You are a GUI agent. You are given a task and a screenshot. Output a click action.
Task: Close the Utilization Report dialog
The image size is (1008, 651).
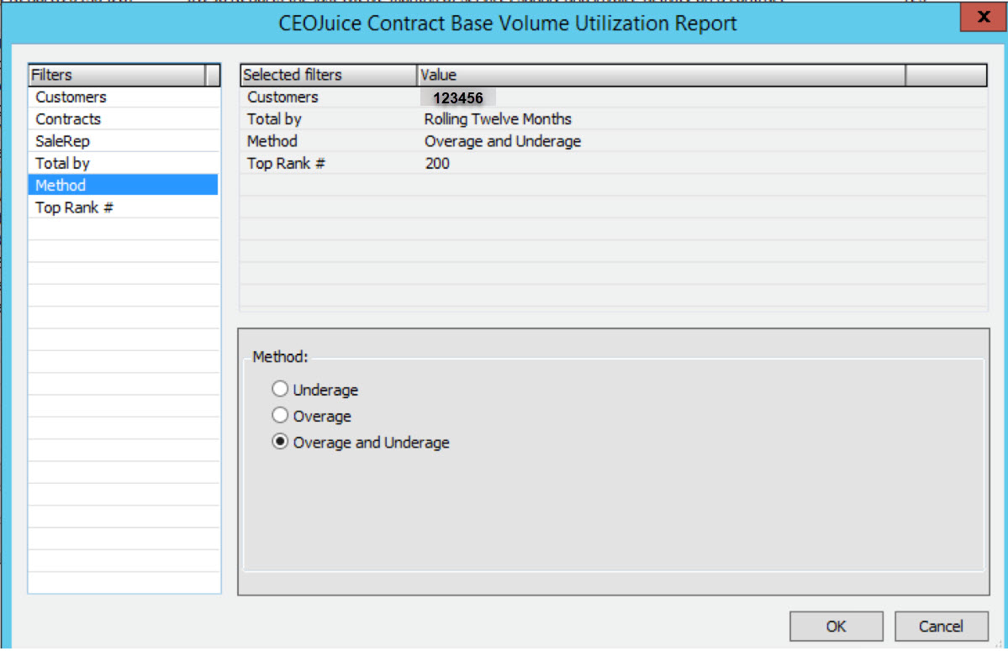(983, 17)
